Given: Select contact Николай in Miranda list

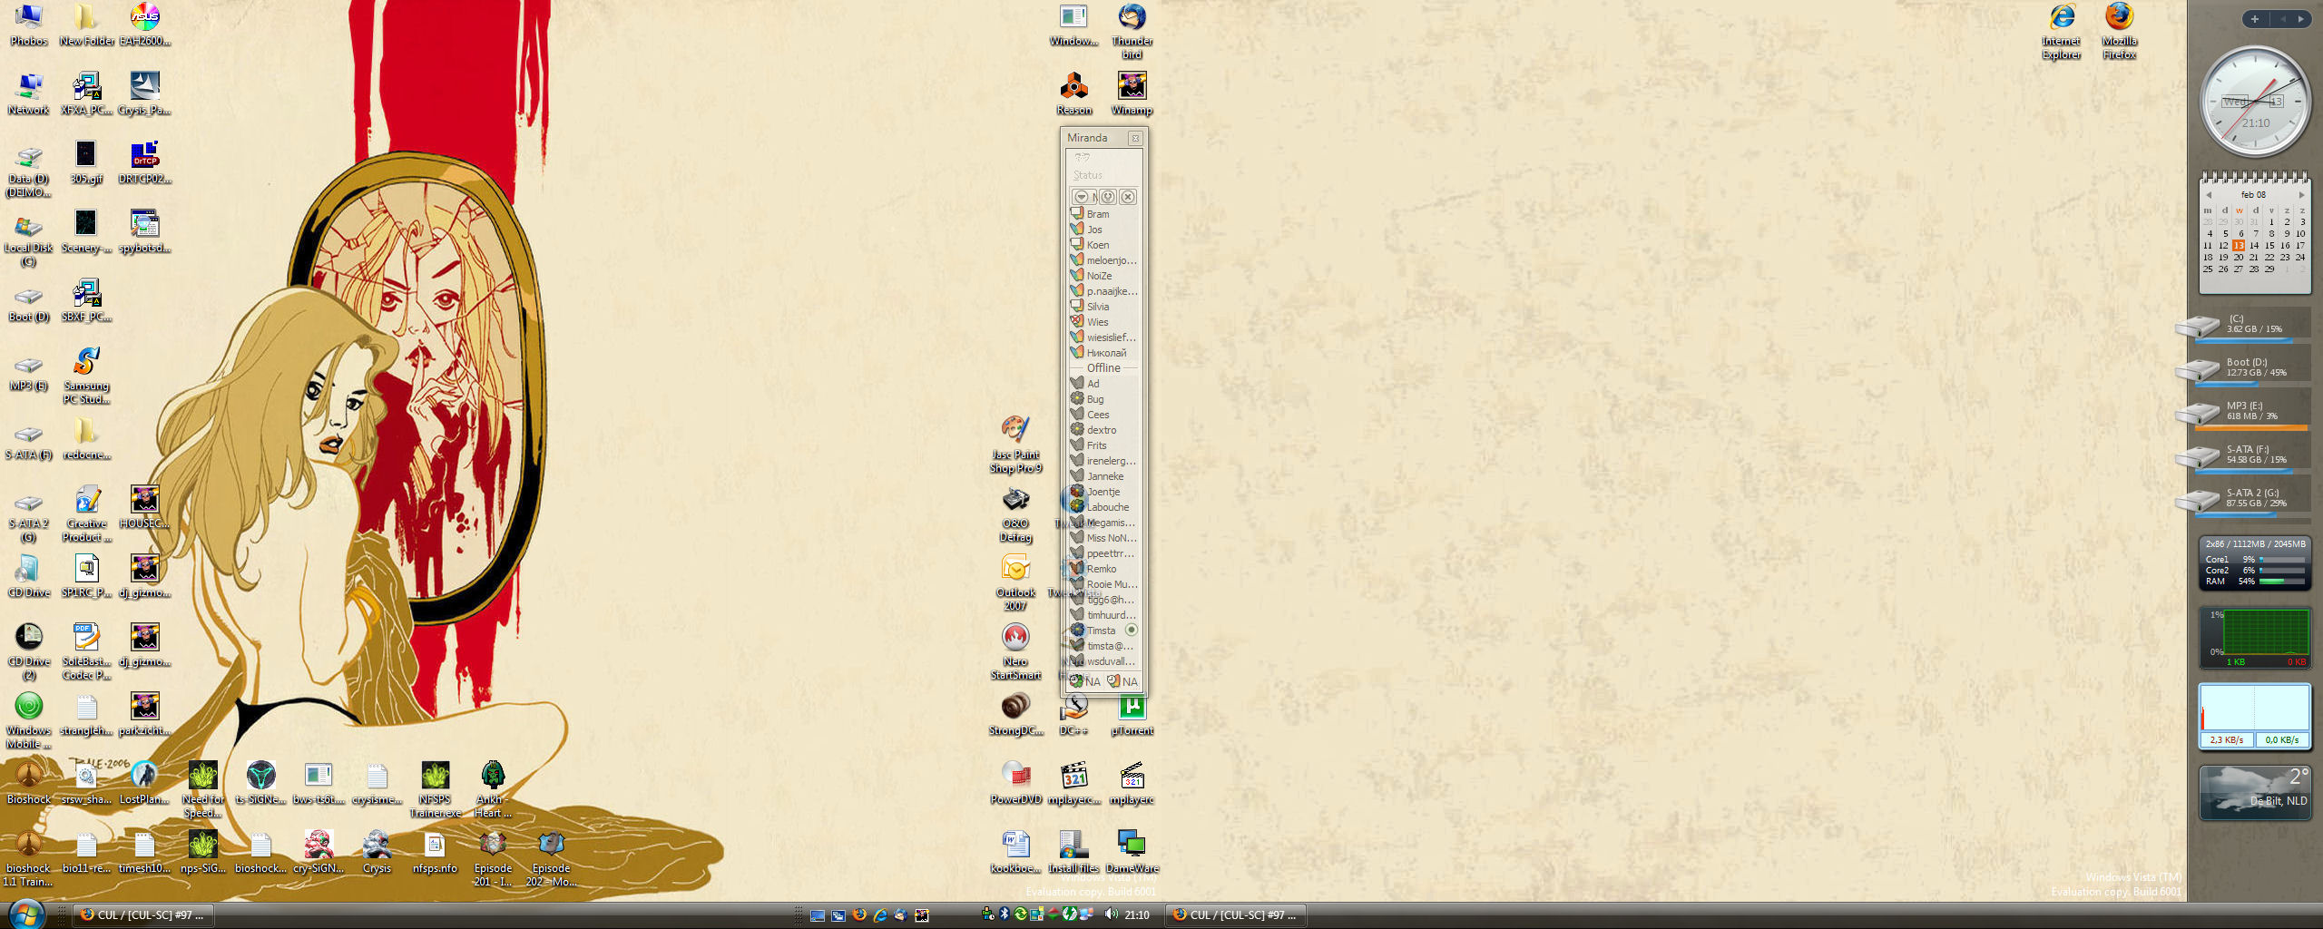Looking at the screenshot, I should coord(1103,353).
